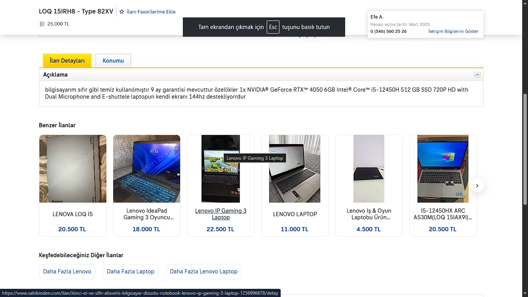Click the scrollbar up arrow
Viewport: 528px width, 297px height.
click(x=525, y=3)
